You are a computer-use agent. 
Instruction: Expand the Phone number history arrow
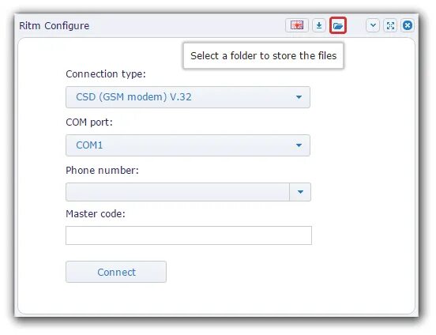300,192
